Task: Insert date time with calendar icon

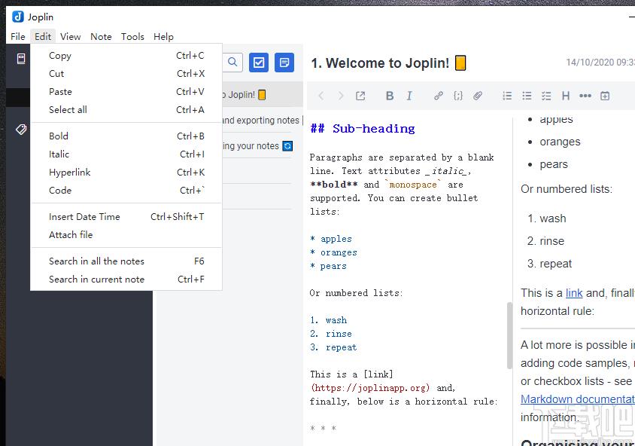Action: 605,96
